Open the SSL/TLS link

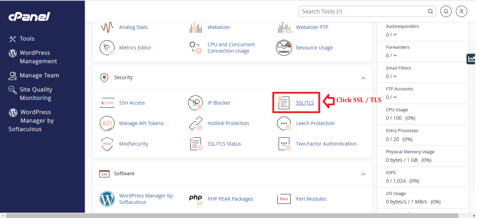point(305,103)
